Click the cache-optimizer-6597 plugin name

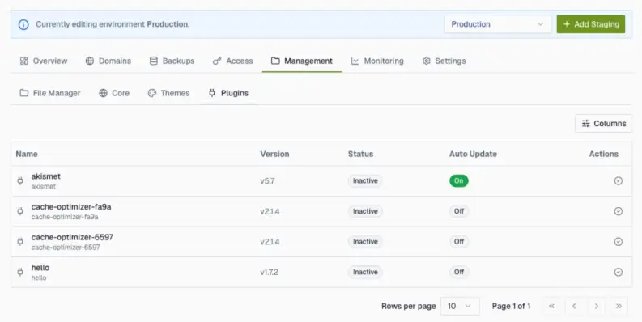coord(72,237)
